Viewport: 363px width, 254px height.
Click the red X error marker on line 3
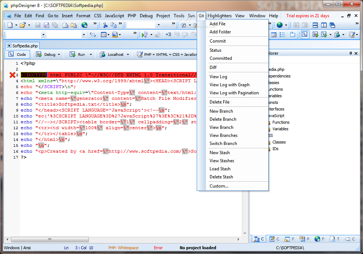pyautogui.click(x=12, y=75)
